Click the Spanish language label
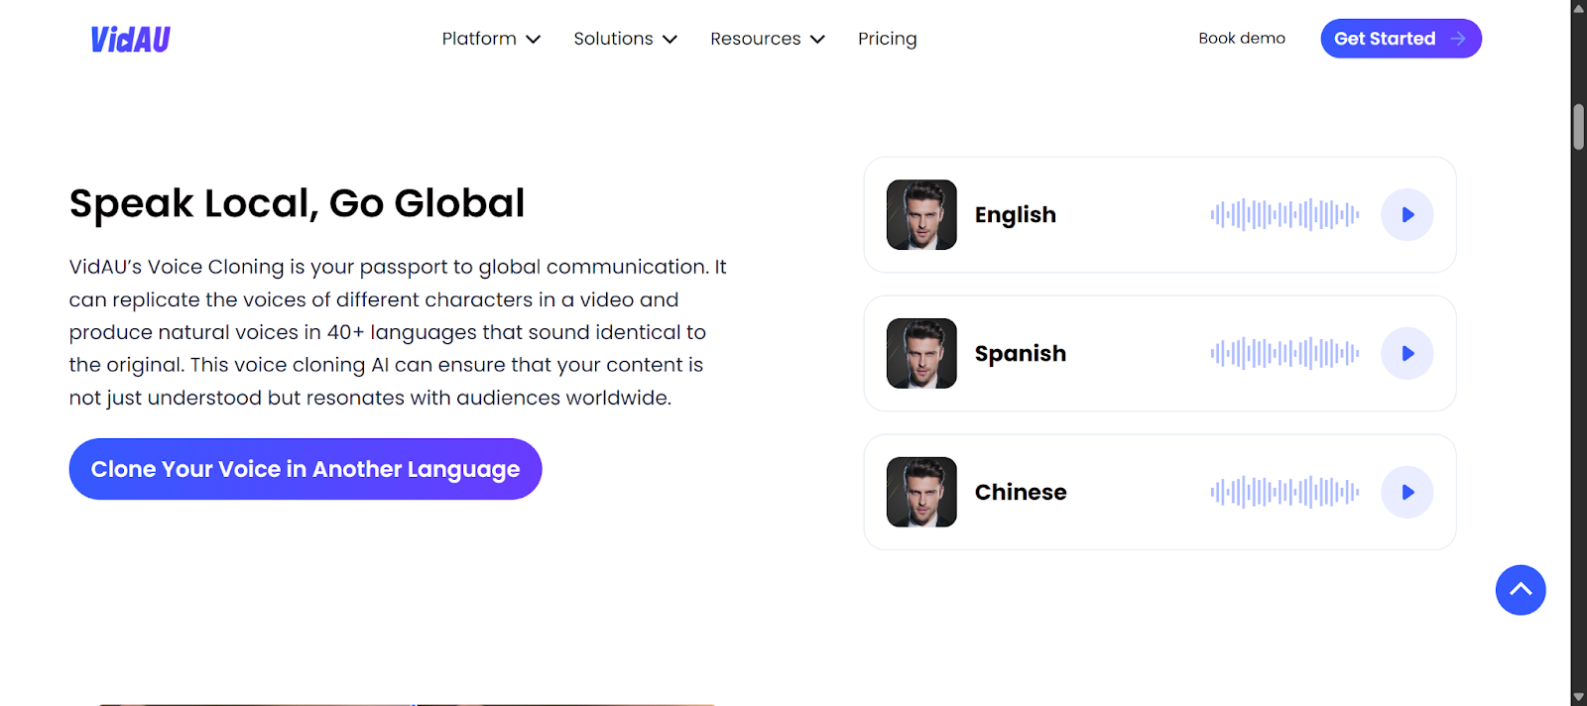 click(x=1020, y=354)
